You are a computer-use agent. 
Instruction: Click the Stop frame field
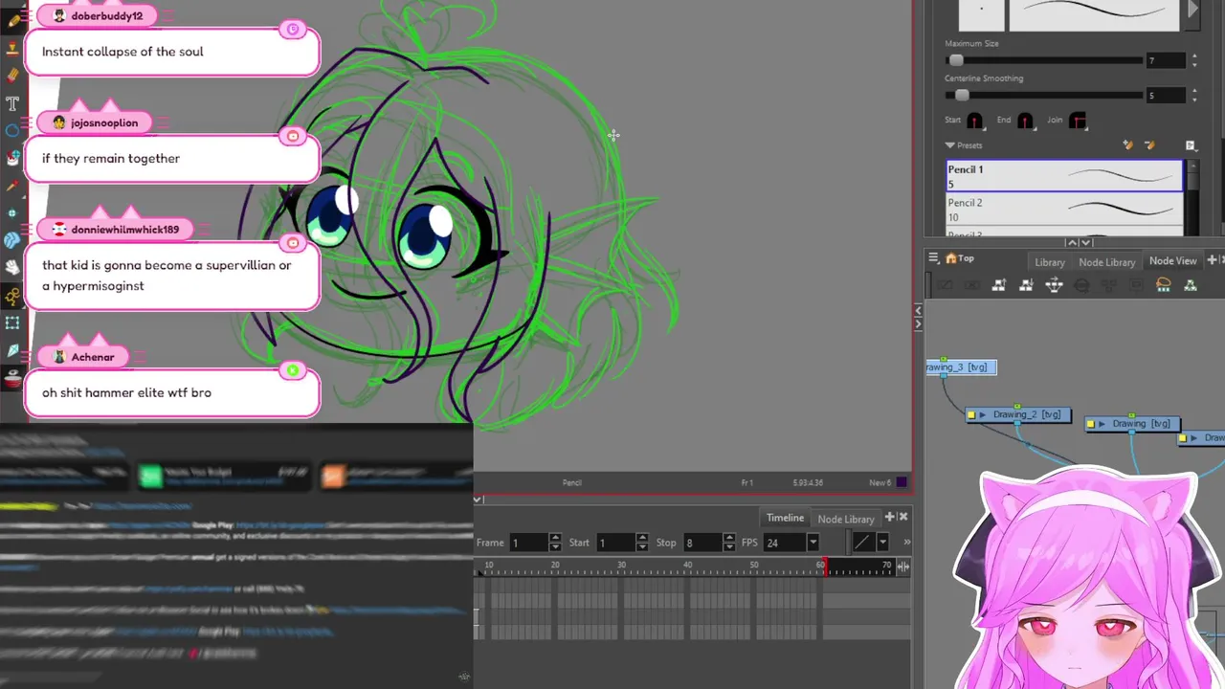(702, 543)
